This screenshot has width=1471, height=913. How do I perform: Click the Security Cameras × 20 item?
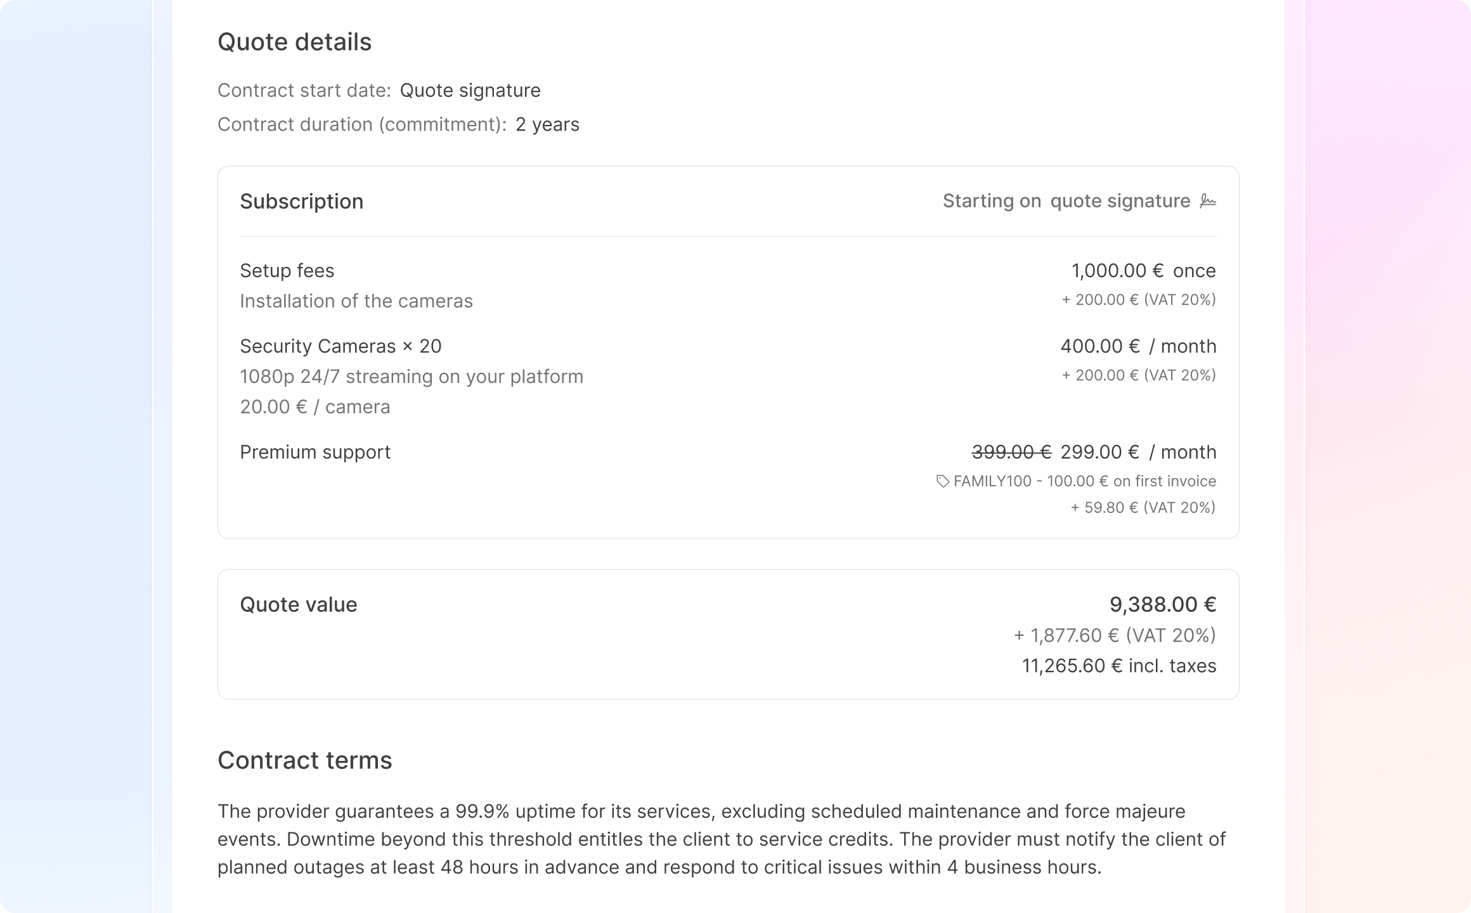[x=340, y=346]
